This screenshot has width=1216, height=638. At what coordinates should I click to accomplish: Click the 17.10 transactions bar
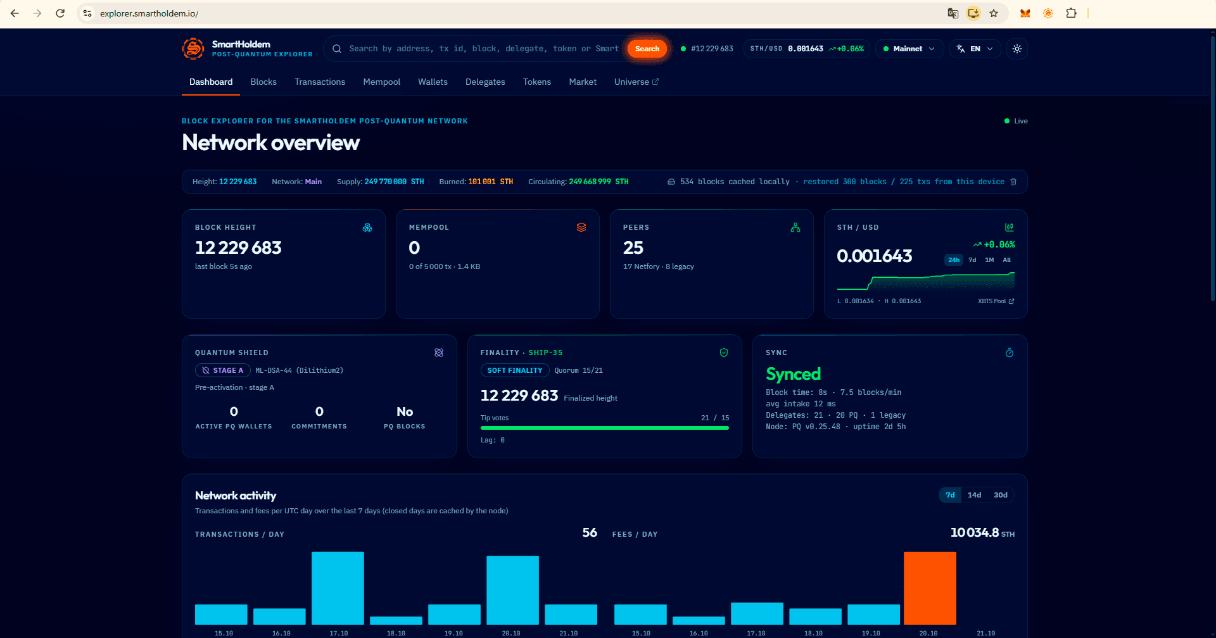[x=338, y=588]
